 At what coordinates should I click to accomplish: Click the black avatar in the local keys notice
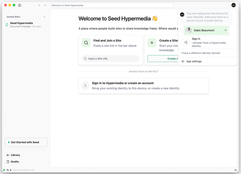click(x=182, y=14)
